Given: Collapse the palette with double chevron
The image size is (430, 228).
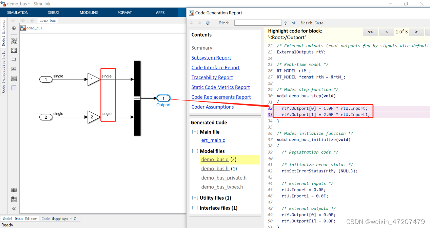Looking at the screenshot, I should 14,209.
